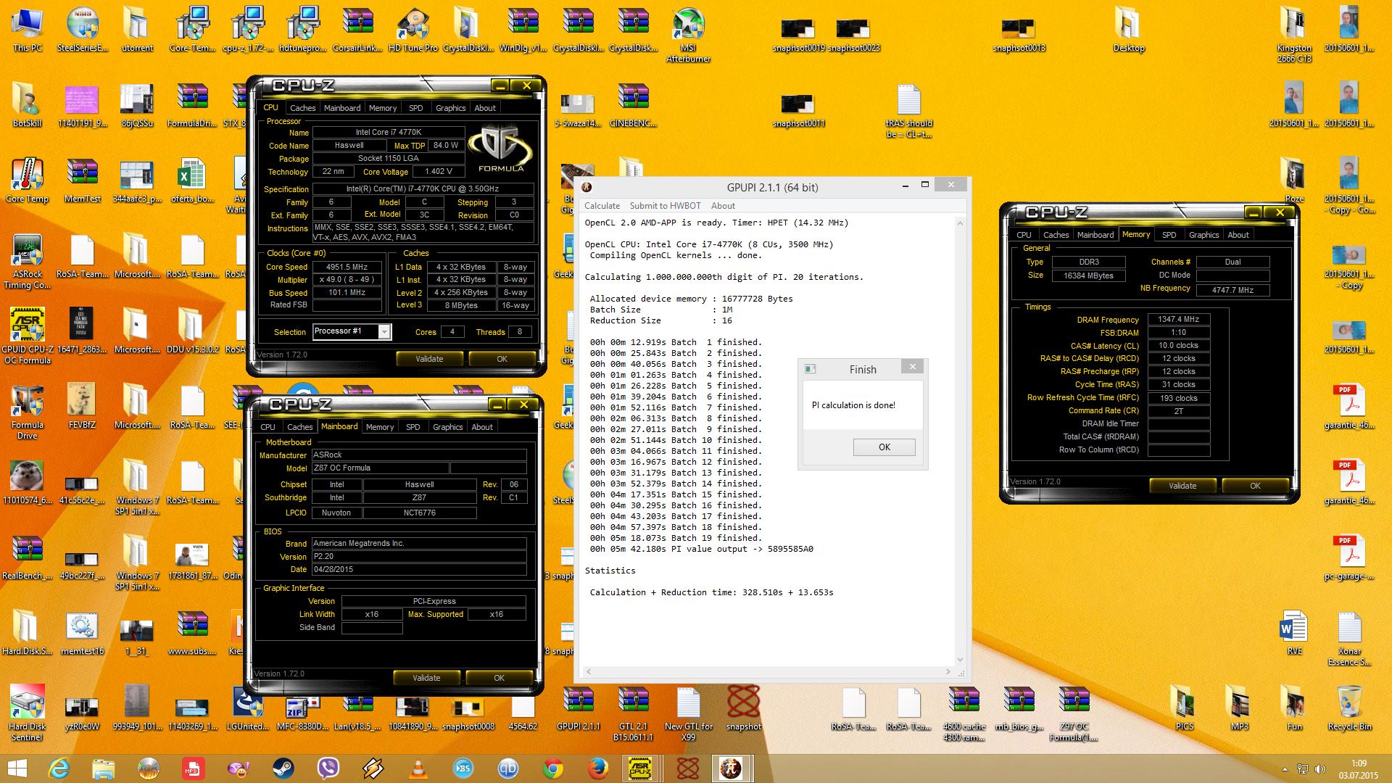Open the This PC desktop icon

[x=28, y=29]
